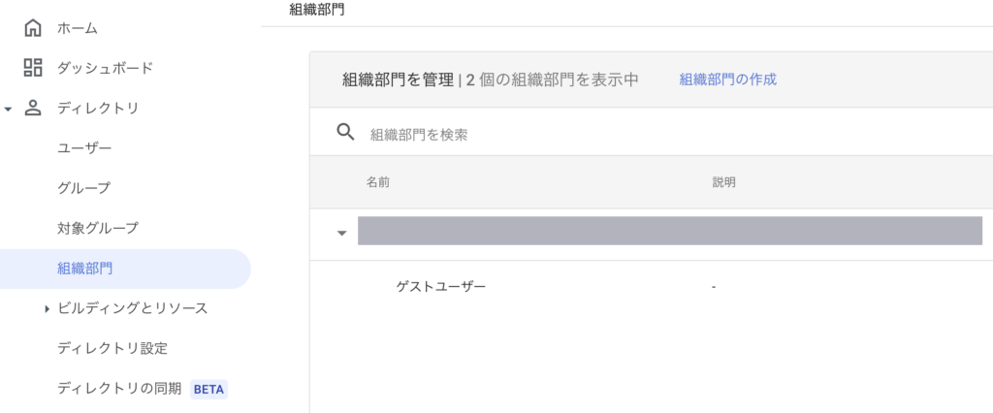Image resolution: width=993 pixels, height=413 pixels.
Task: Click the 説明 column header
Action: coord(724,182)
